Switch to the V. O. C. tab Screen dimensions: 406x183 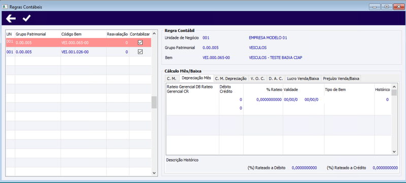(258, 78)
